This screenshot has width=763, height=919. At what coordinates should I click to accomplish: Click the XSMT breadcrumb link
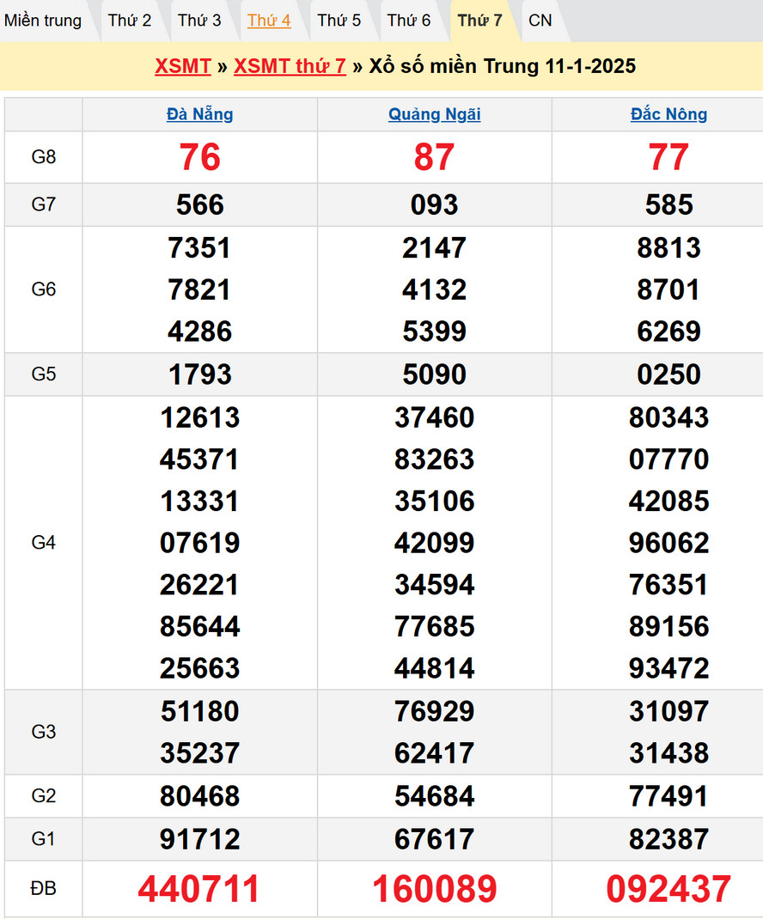183,67
